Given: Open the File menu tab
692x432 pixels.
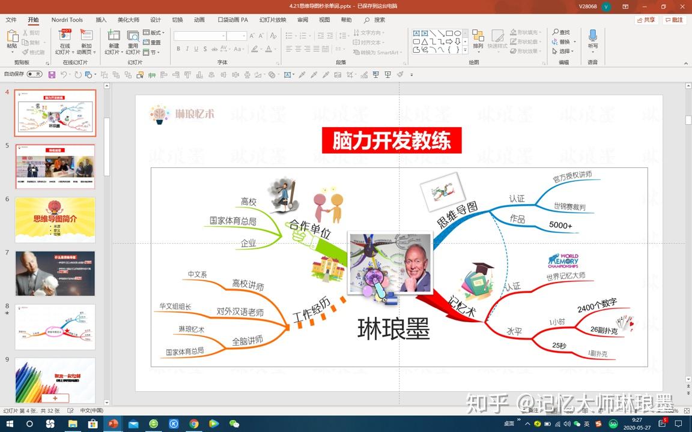Looking at the screenshot, I should coord(11,20).
